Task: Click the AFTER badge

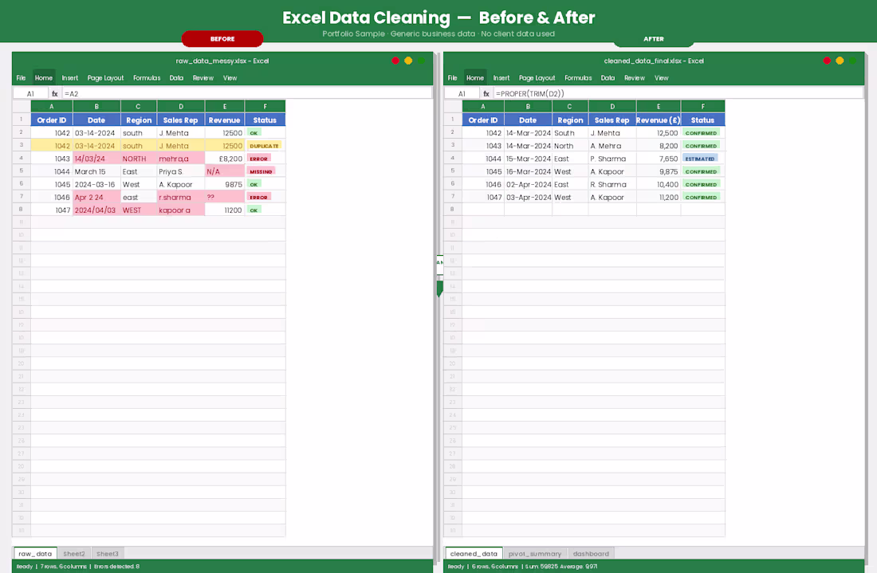Action: pyautogui.click(x=654, y=38)
